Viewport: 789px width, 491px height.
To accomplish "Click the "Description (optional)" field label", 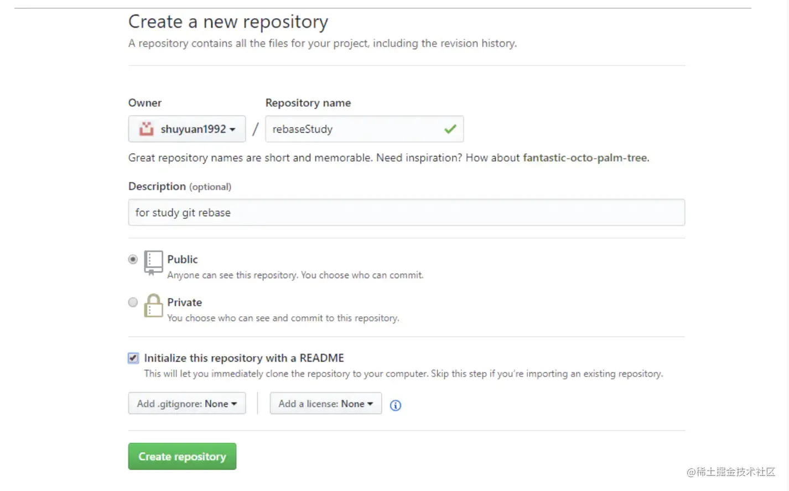I will pos(180,187).
